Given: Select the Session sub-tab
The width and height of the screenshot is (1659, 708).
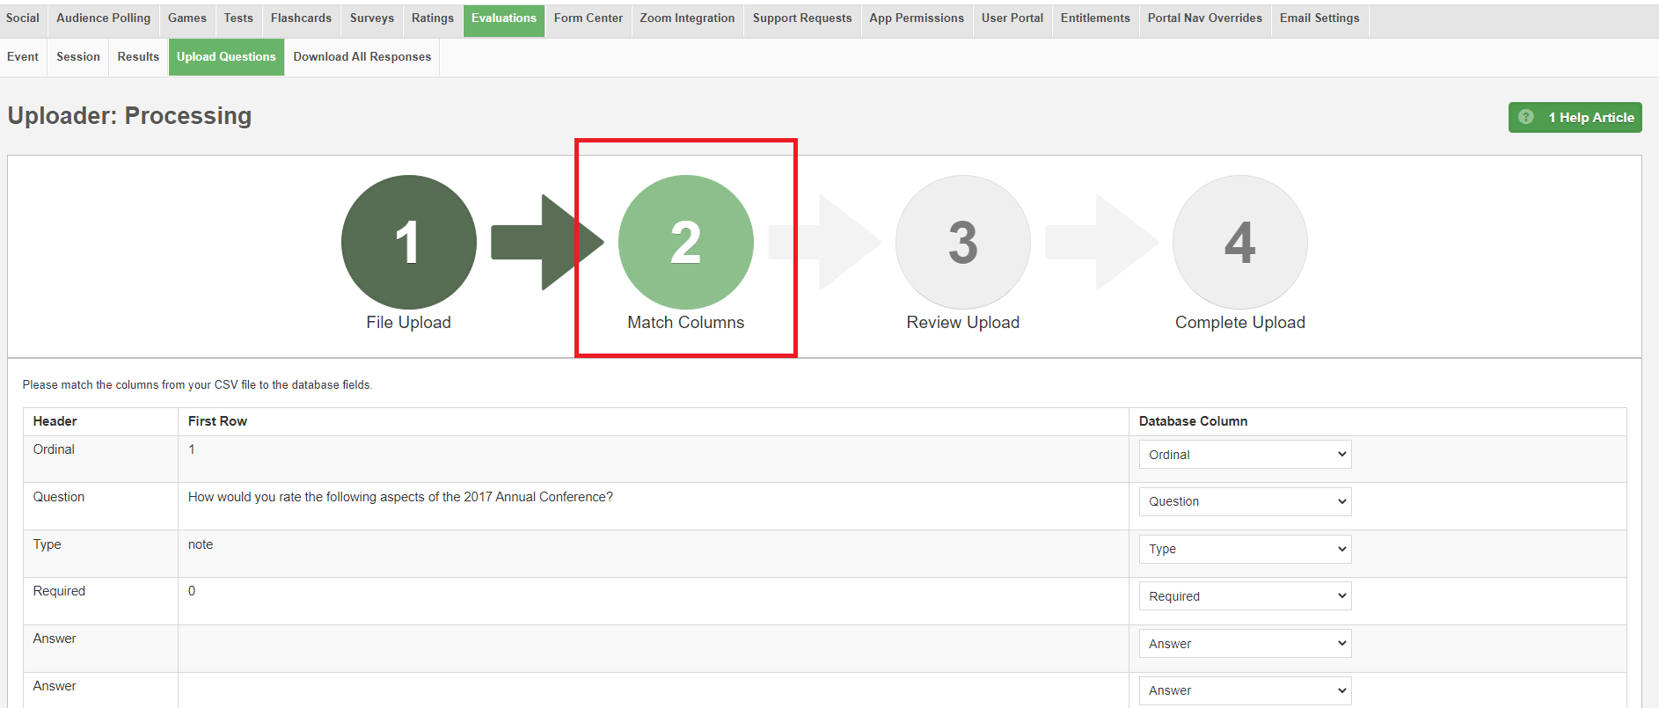Looking at the screenshot, I should coord(77,57).
